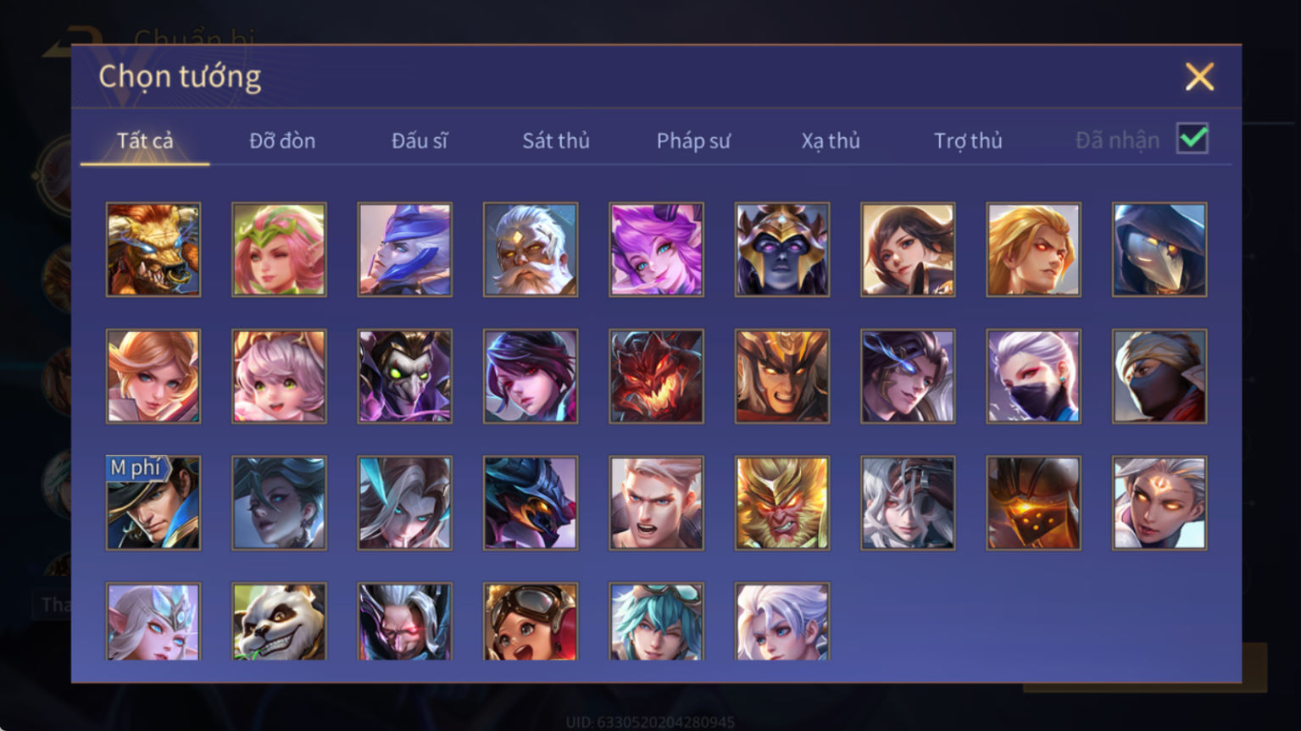Open the Trợ thủ tab
The height and width of the screenshot is (731, 1301).
click(968, 141)
